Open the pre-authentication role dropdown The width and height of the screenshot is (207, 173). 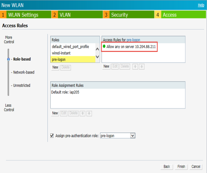(133, 136)
